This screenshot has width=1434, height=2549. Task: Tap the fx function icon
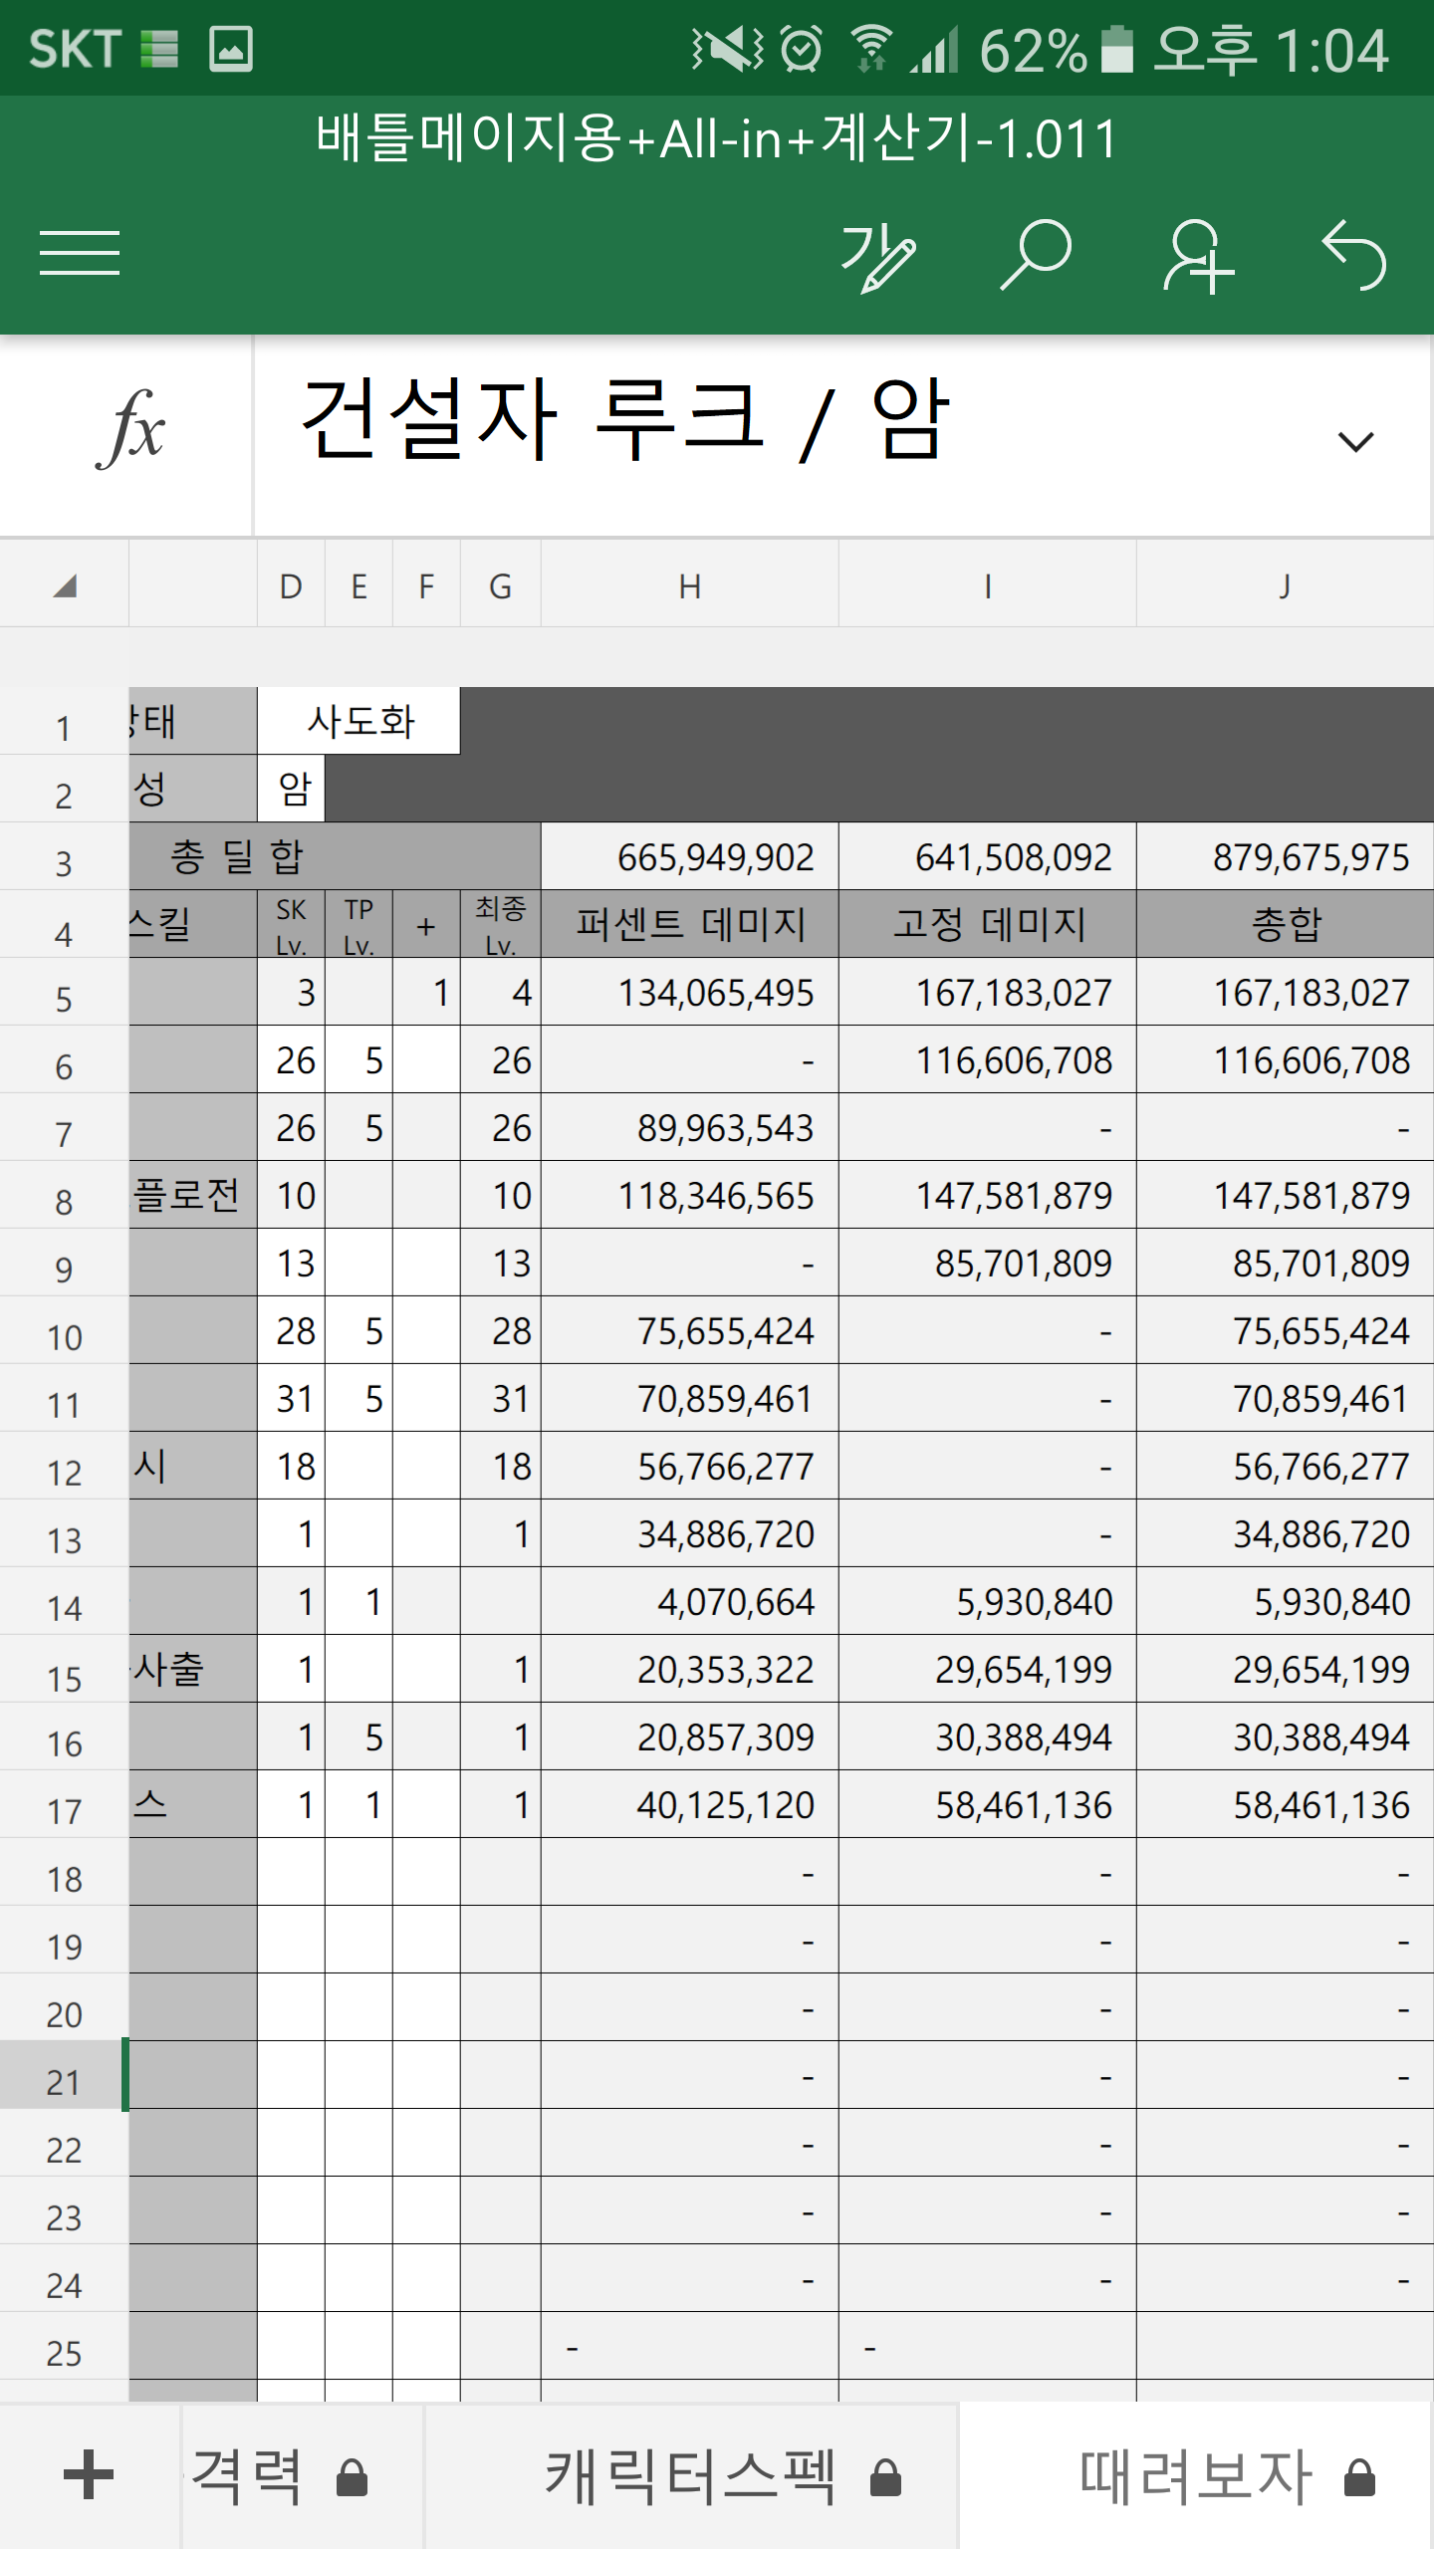[x=129, y=430]
